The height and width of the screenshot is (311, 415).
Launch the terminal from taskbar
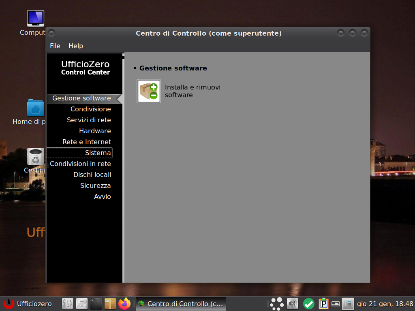(x=96, y=304)
